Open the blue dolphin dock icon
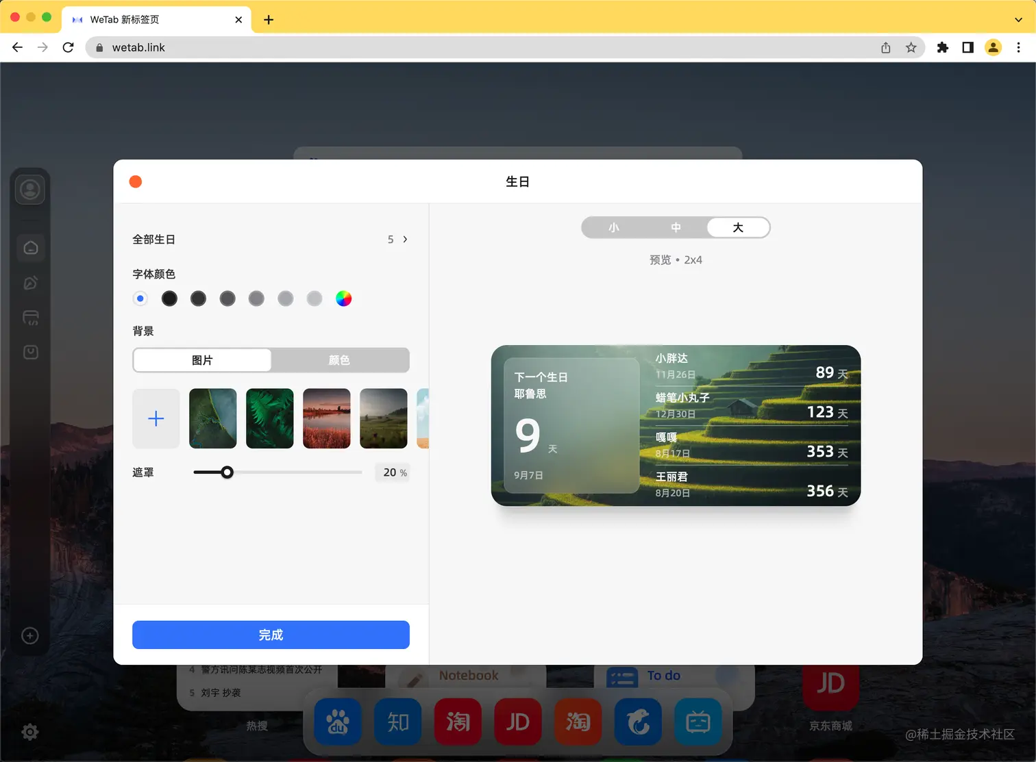This screenshot has width=1036, height=762. pos(638,722)
